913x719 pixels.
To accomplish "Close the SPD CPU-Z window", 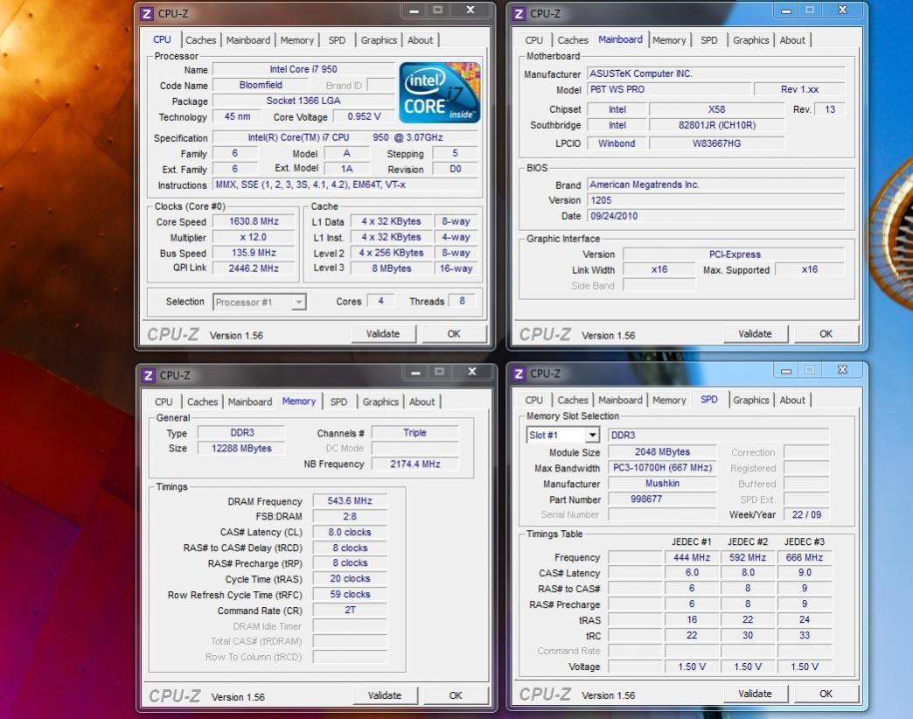I will (x=842, y=370).
